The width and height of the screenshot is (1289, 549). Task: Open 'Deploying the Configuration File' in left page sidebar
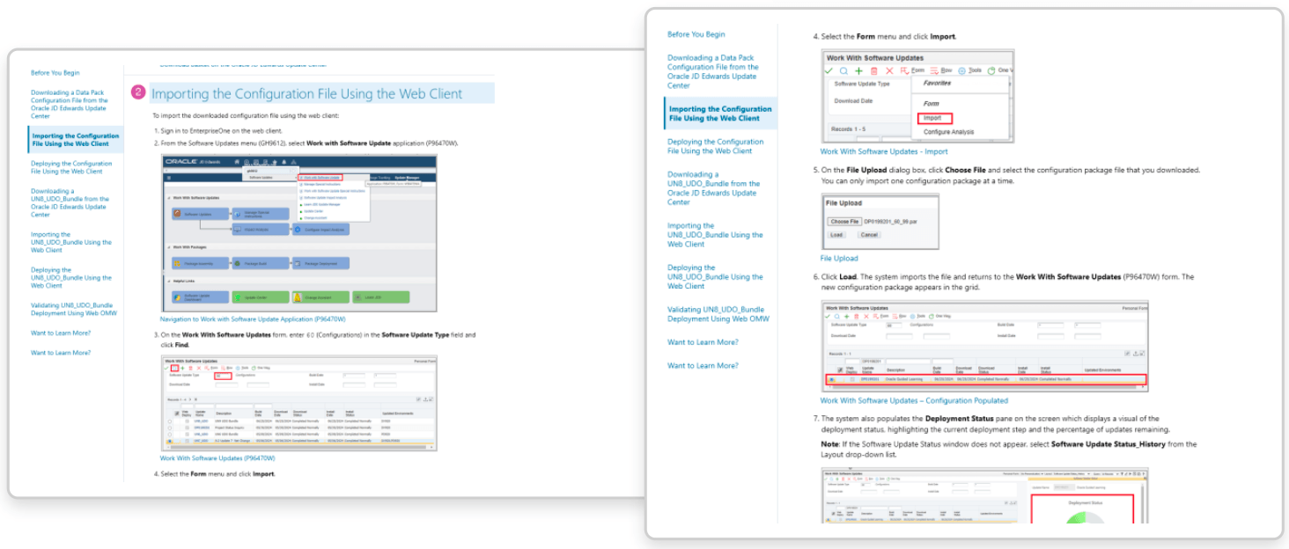coord(71,167)
